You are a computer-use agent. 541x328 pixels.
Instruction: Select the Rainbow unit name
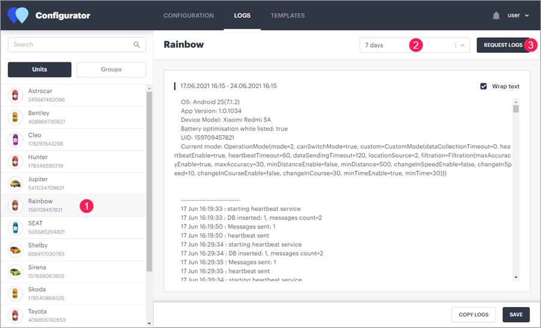click(40, 201)
